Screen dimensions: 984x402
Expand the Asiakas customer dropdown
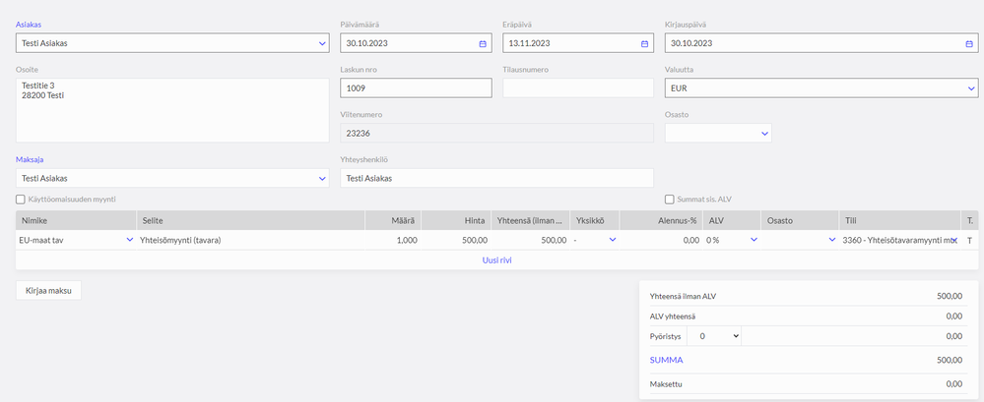pos(322,43)
